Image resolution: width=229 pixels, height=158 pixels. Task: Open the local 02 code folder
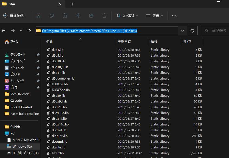pos(20,94)
